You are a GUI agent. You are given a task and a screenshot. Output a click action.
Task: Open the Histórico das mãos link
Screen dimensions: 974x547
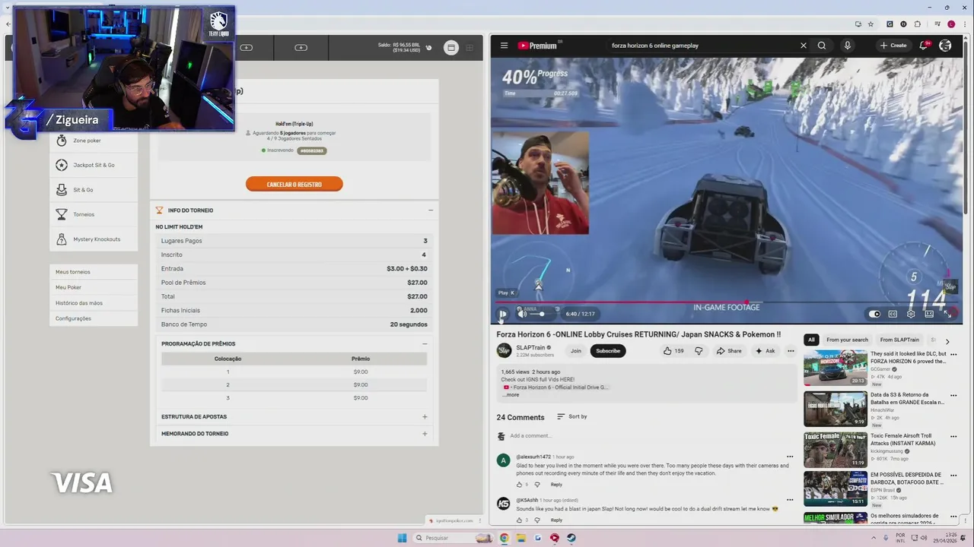(79, 303)
